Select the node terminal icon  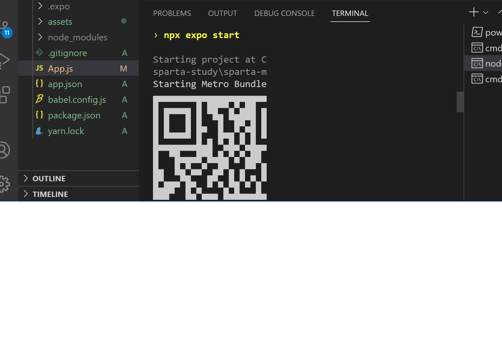pos(477,63)
